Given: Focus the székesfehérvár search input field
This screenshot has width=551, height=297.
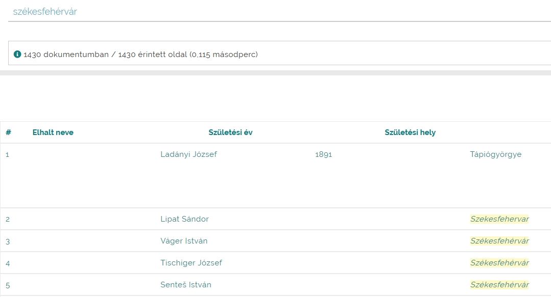Looking at the screenshot, I should [x=280, y=12].
